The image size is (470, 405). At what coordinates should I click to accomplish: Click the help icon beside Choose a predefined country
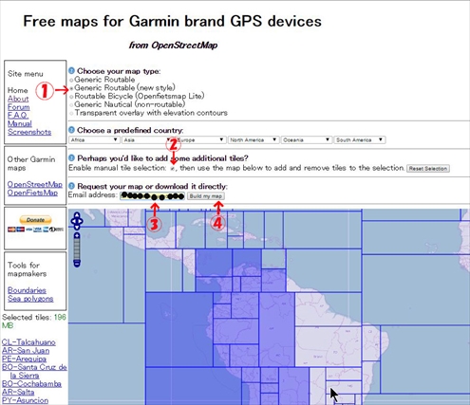tap(71, 130)
